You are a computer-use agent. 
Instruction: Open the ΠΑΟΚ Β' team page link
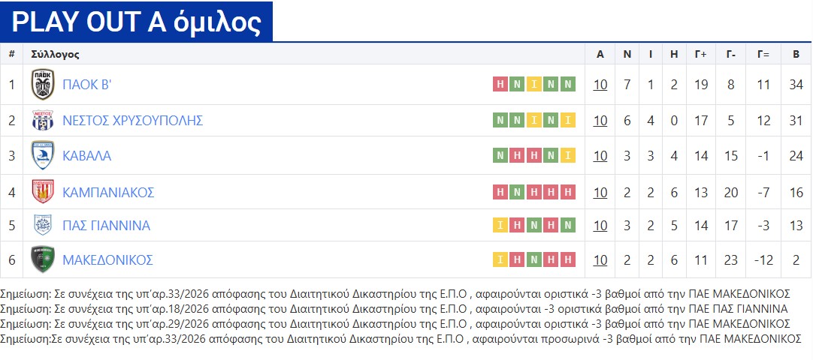coord(87,84)
